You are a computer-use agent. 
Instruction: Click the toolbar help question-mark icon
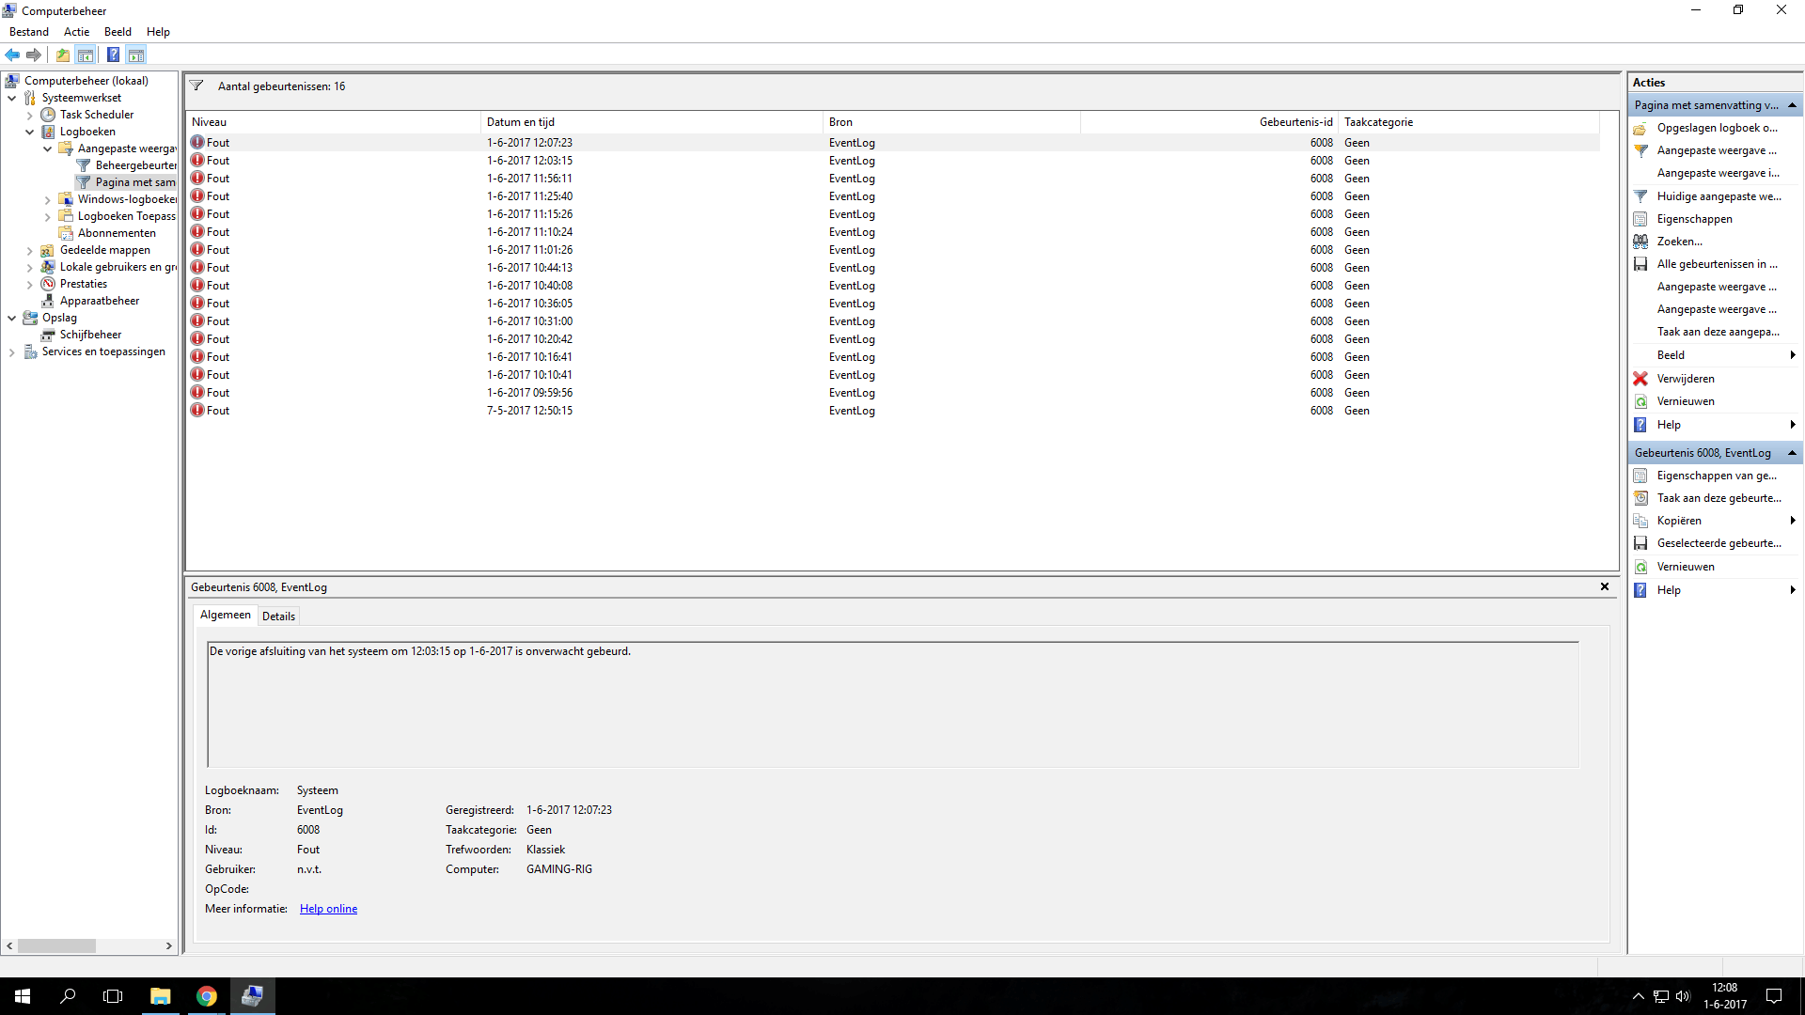click(113, 55)
